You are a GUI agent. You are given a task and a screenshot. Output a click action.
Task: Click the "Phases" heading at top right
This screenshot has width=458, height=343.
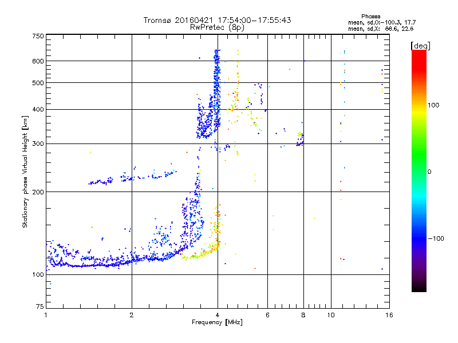tap(370, 17)
